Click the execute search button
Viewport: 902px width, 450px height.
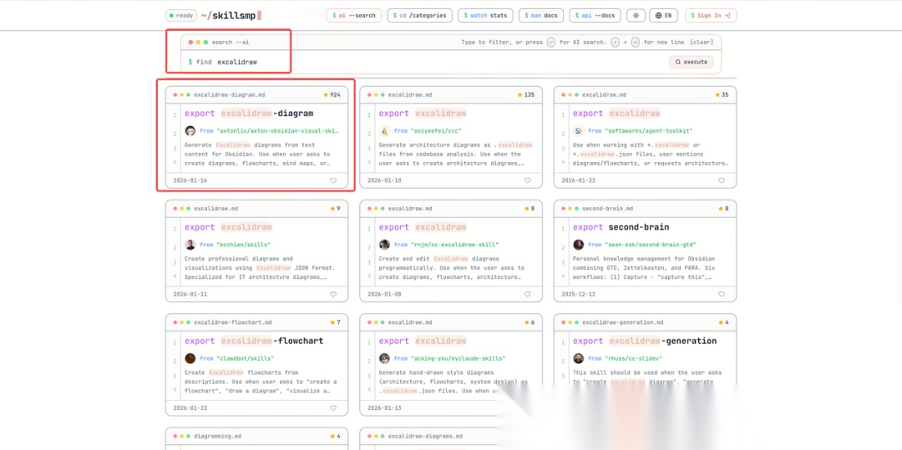point(691,62)
